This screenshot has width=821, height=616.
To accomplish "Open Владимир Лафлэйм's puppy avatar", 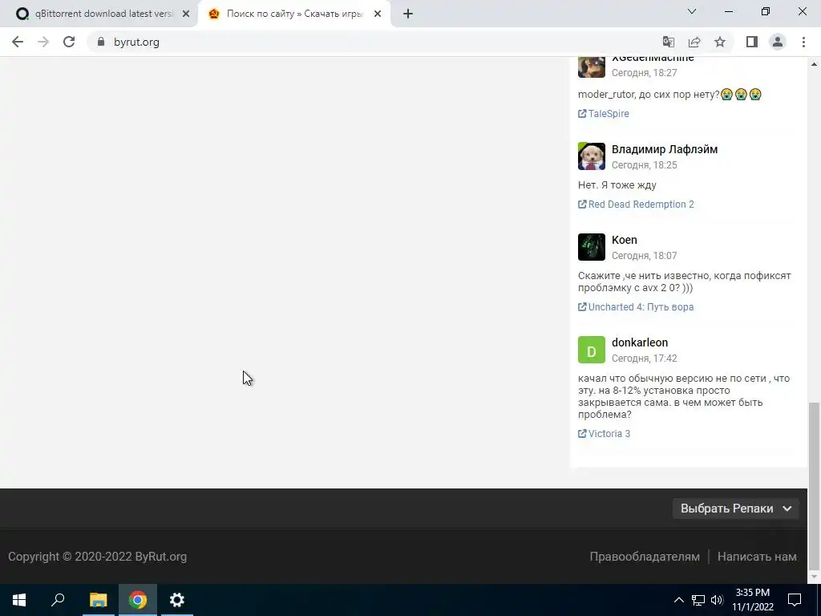I will point(591,156).
